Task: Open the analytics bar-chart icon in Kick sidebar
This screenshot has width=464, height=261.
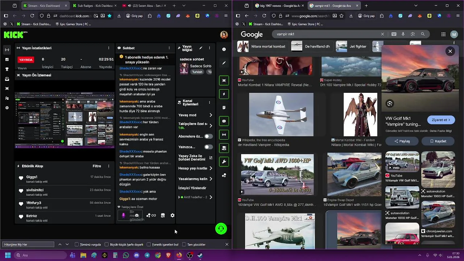Action: pyautogui.click(x=7, y=59)
